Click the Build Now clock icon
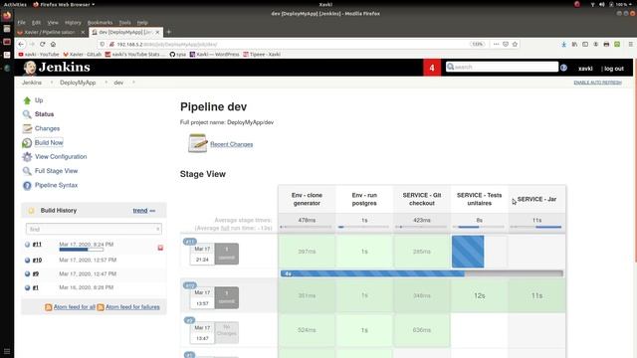The width and height of the screenshot is (637, 358). [27, 143]
